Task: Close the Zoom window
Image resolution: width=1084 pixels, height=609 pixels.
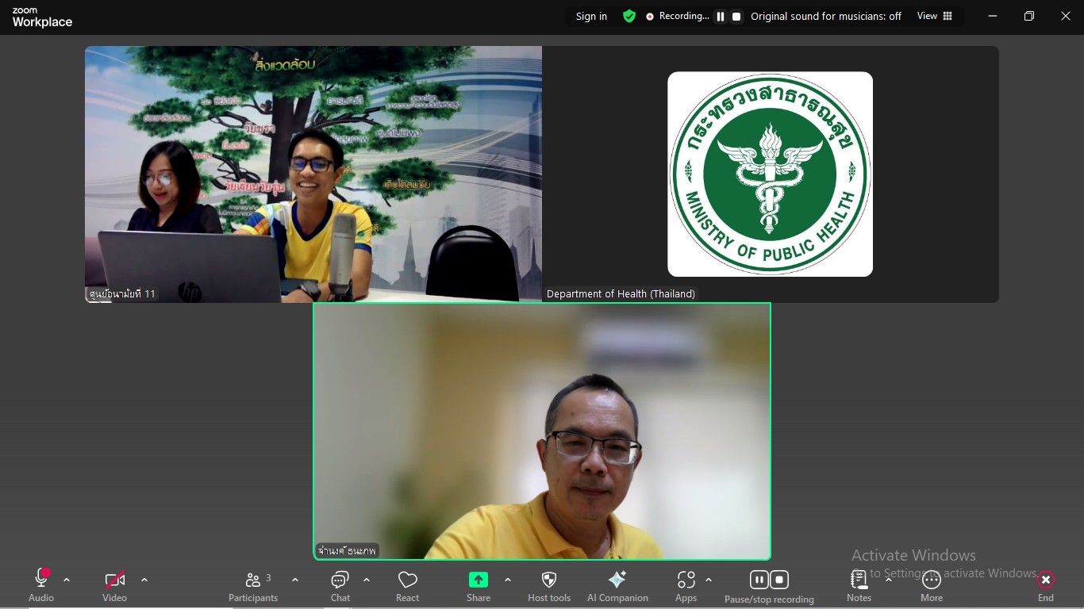Action: (x=1066, y=16)
